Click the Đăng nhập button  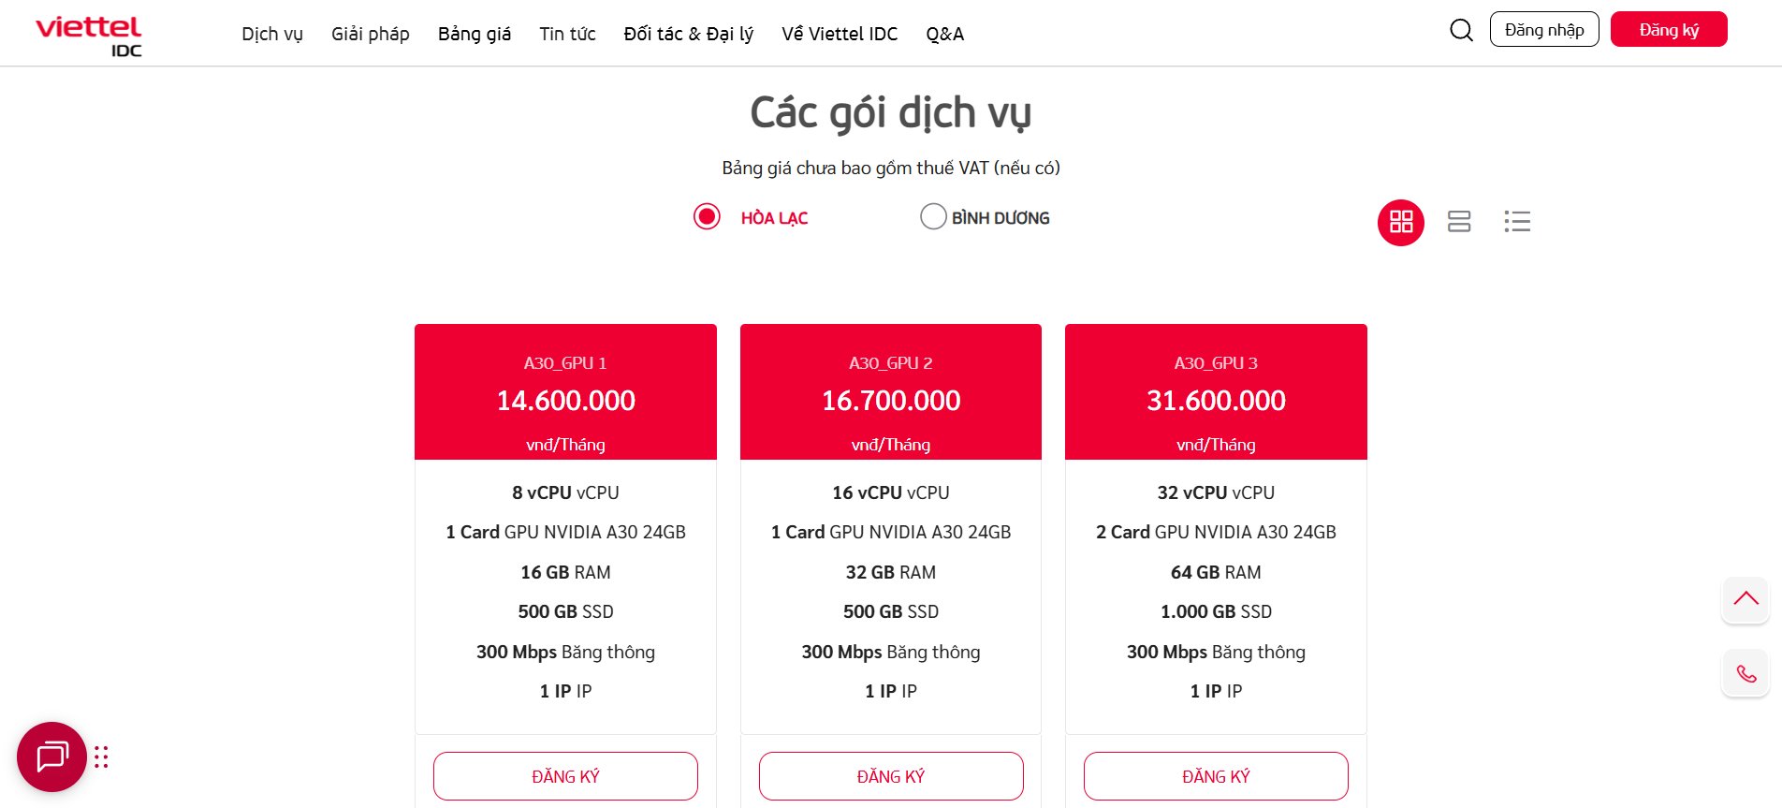(x=1543, y=30)
